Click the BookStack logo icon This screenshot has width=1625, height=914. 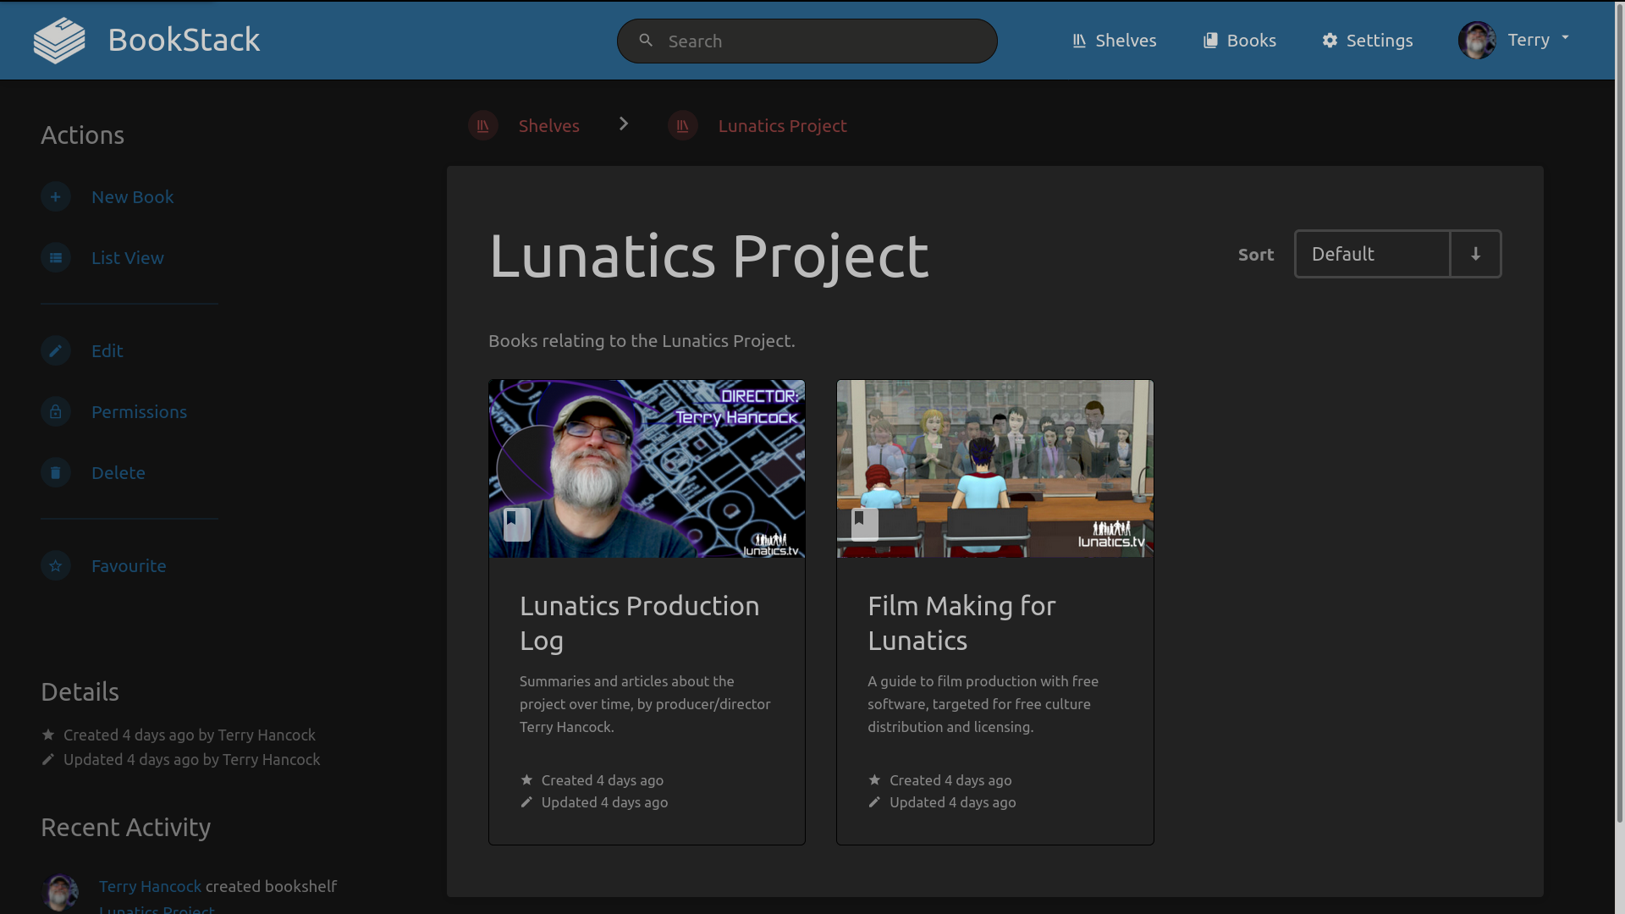pyautogui.click(x=59, y=41)
